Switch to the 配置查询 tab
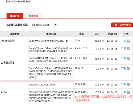This screenshot has height=104, width=133. (x=34, y=16)
